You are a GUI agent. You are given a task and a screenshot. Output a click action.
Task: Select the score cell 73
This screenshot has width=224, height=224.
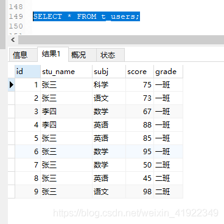139,98
